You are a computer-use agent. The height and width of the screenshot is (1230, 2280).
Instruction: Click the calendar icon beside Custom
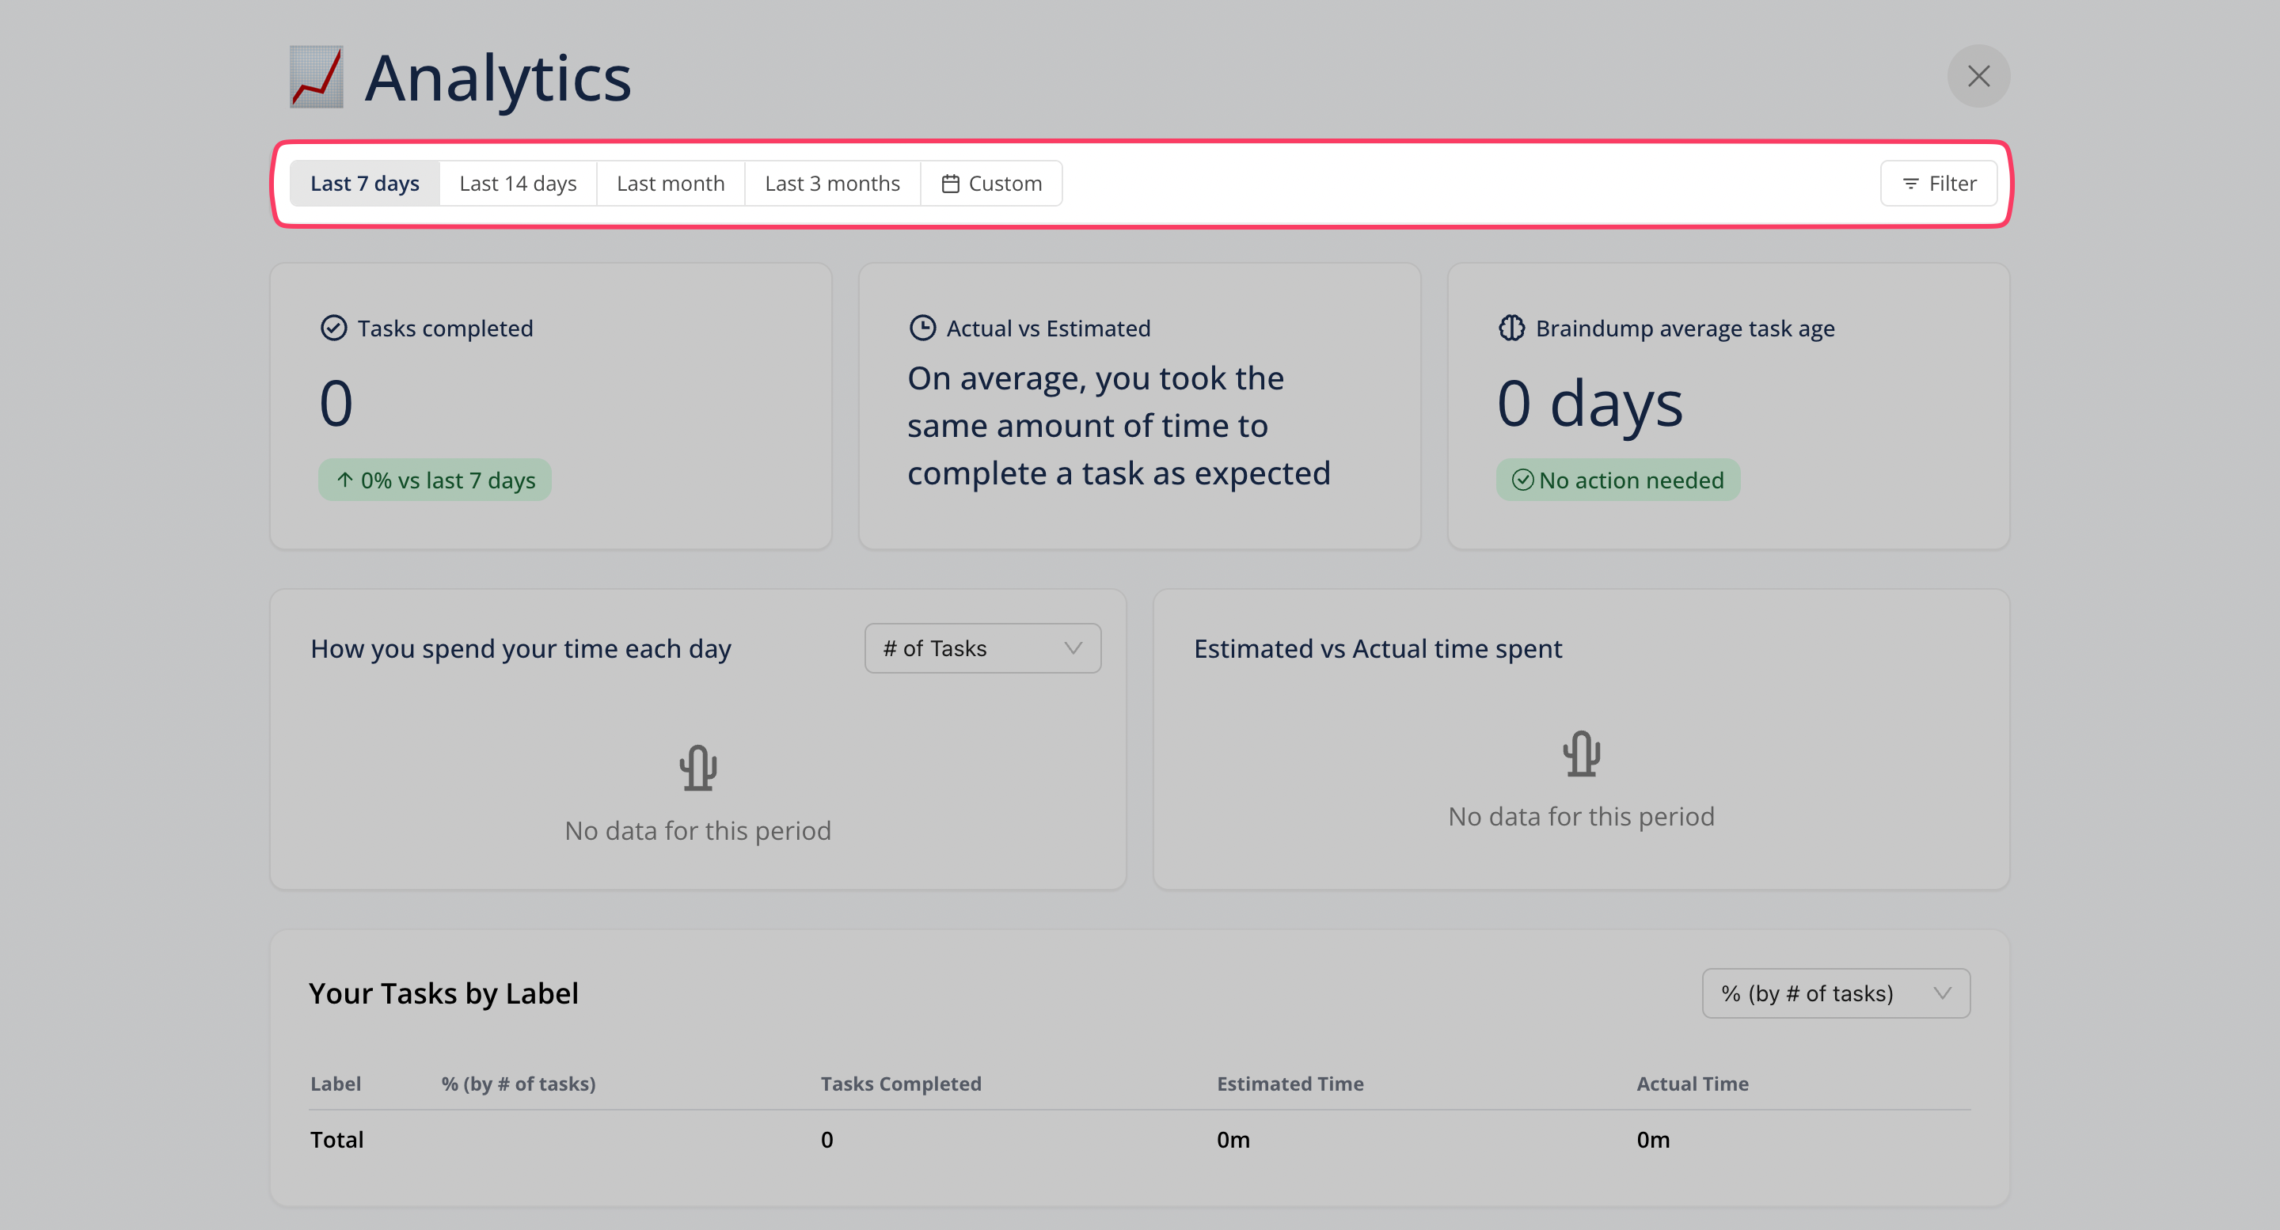coord(950,184)
